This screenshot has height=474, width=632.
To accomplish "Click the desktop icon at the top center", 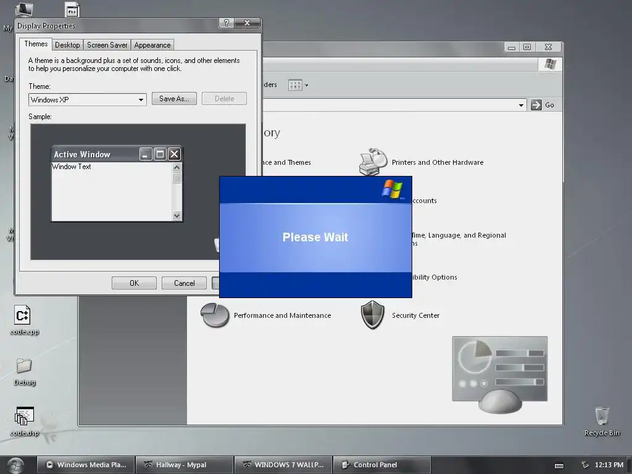I will pyautogui.click(x=72, y=10).
